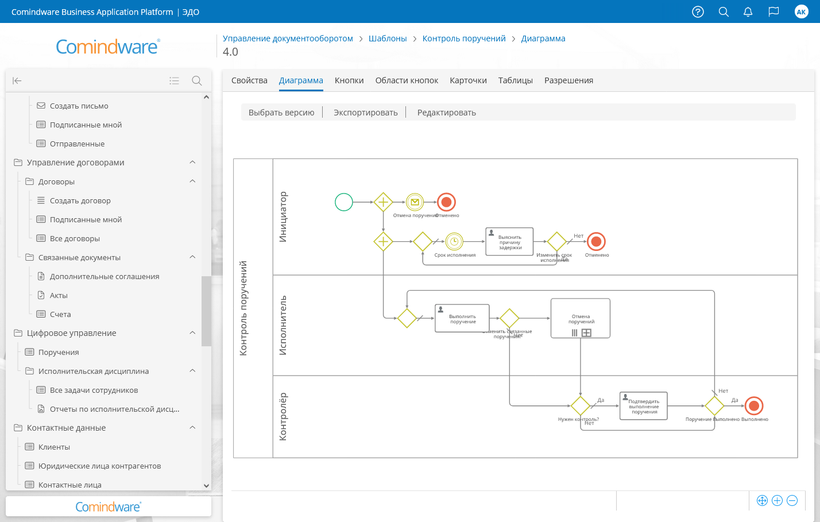Switch to the 'Карточки' tab
Viewport: 820px width, 522px height.
(x=468, y=80)
